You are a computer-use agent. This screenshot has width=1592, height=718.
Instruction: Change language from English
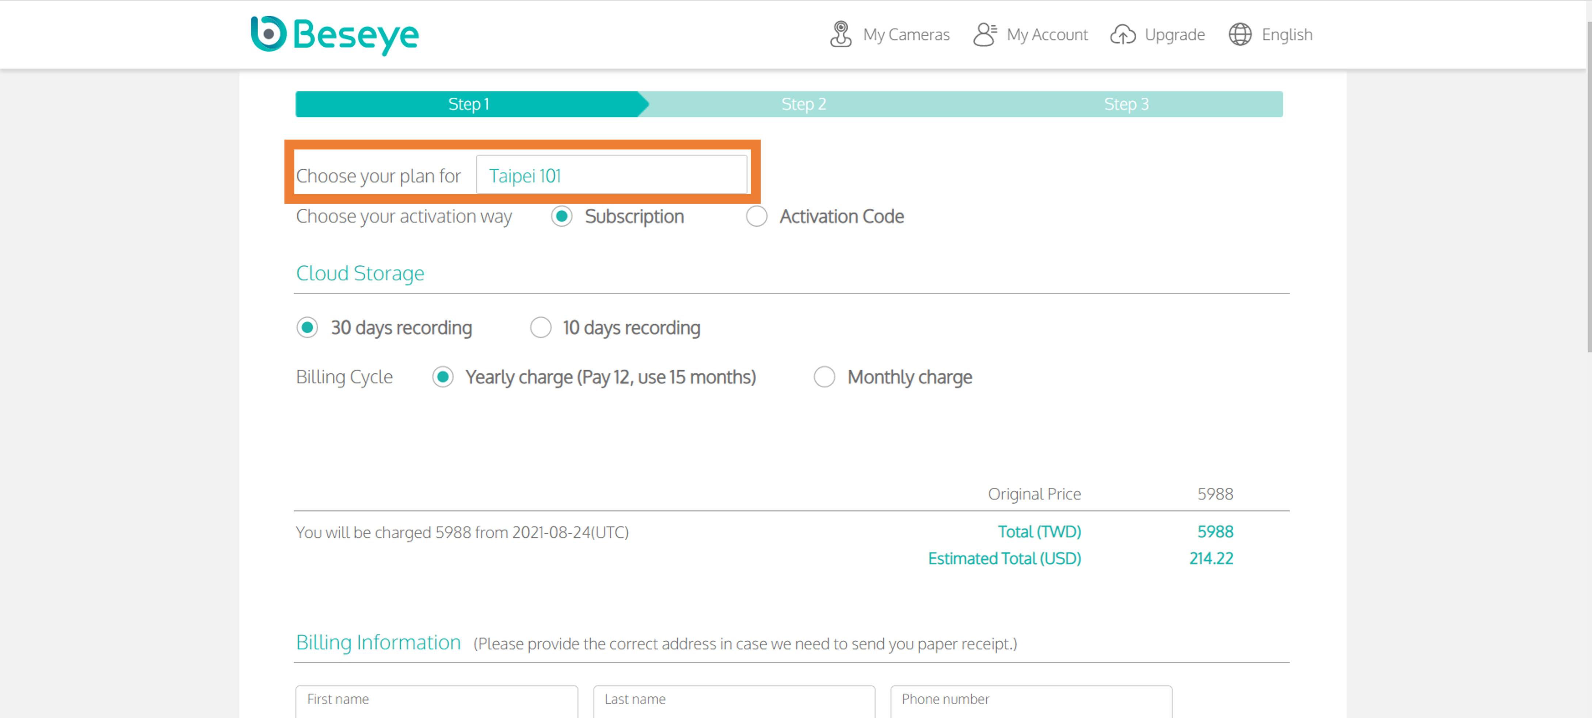click(1287, 35)
